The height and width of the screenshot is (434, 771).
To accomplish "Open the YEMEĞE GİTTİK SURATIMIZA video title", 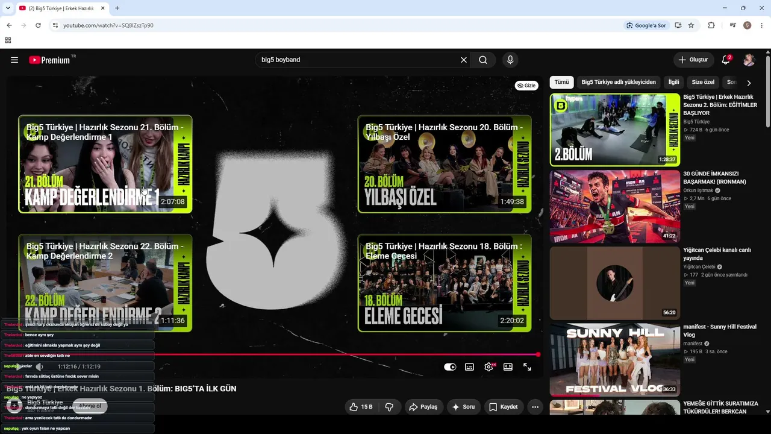I will 720,407.
